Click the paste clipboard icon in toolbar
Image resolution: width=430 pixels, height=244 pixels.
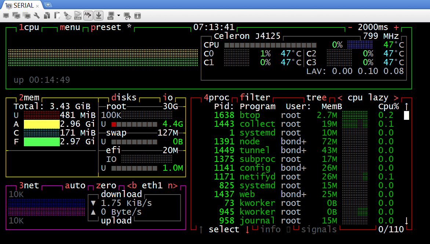57,16
